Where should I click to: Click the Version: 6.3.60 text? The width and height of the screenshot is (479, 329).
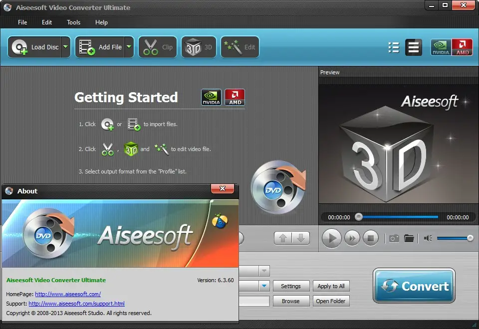(216, 280)
